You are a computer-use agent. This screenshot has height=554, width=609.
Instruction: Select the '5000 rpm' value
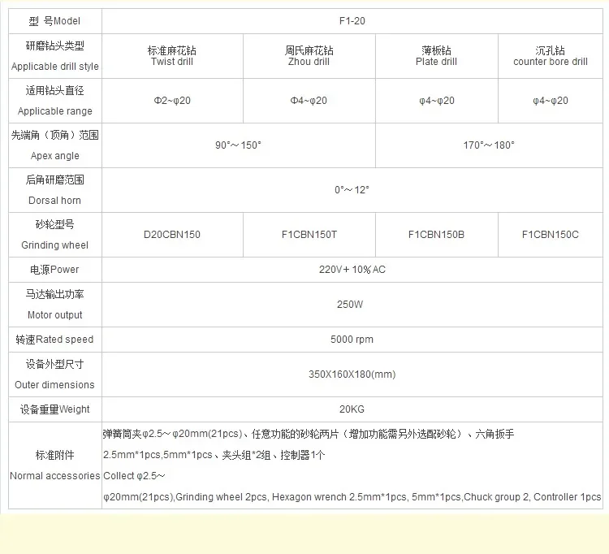[352, 340]
